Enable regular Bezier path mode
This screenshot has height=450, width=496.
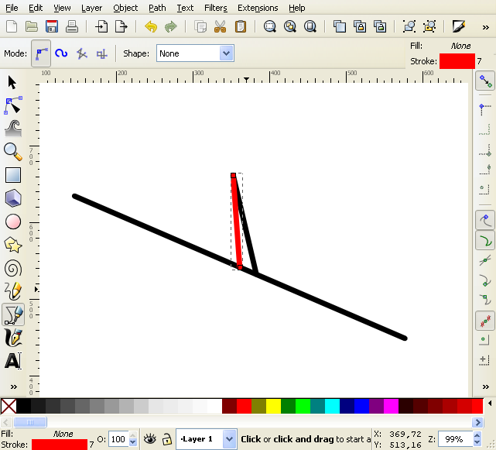point(41,53)
